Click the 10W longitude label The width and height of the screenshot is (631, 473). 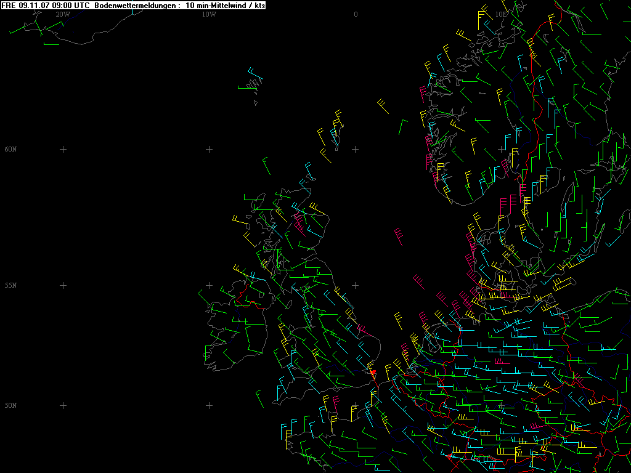[209, 14]
